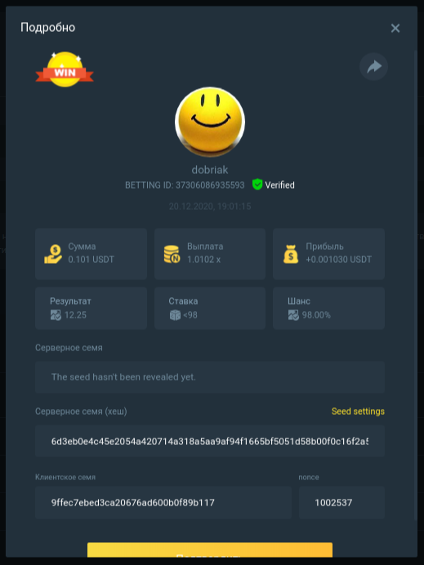The image size is (424, 565).
Task: Click the unrevealed server seed box
Action: pos(210,377)
